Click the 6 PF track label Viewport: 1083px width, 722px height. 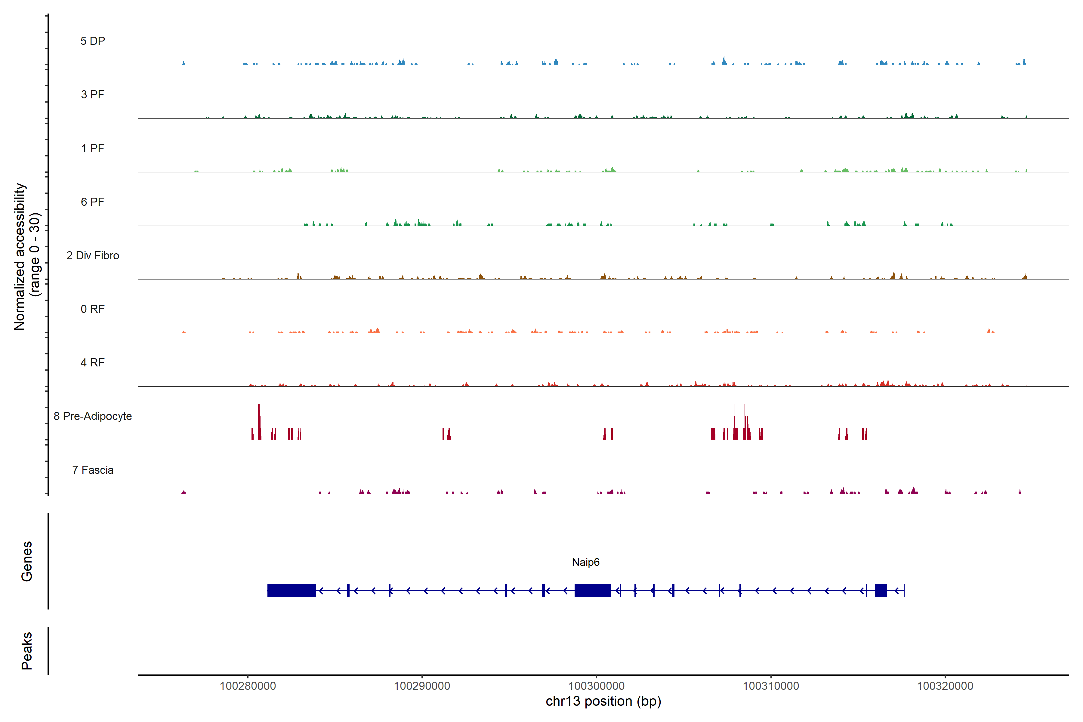tap(93, 202)
